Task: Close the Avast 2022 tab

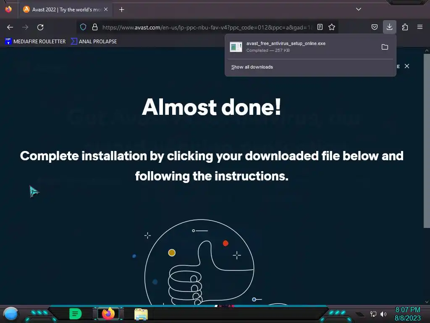Action: point(106,9)
